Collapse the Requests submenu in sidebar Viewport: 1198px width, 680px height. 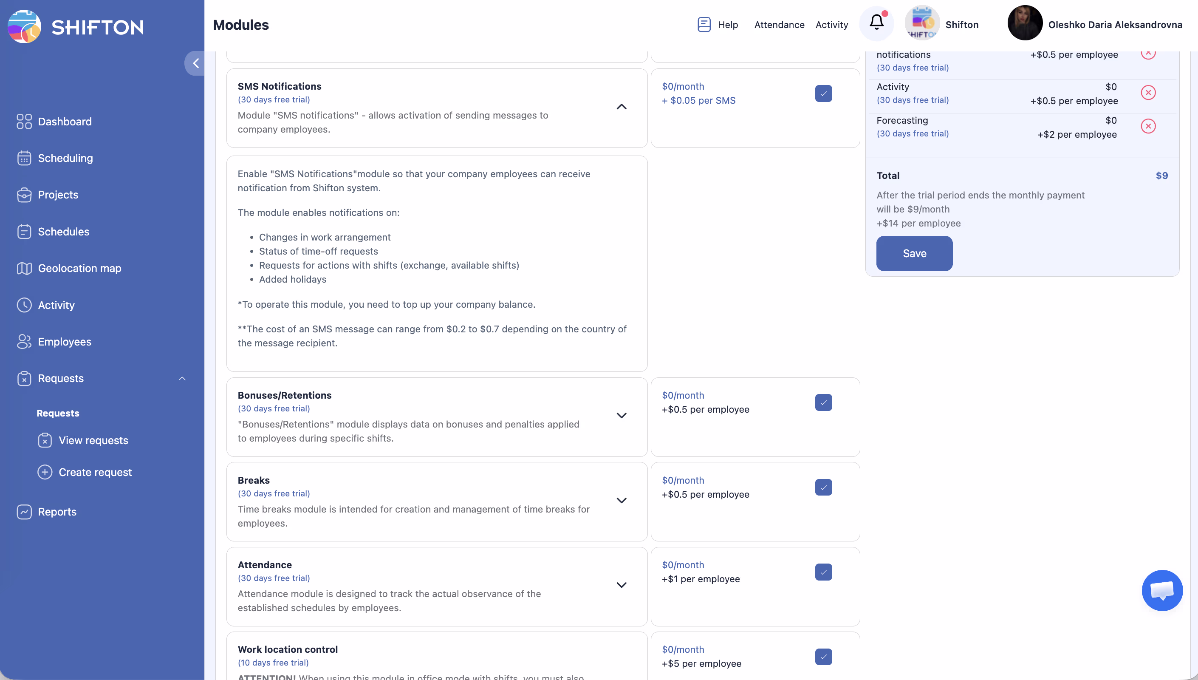[x=182, y=378]
